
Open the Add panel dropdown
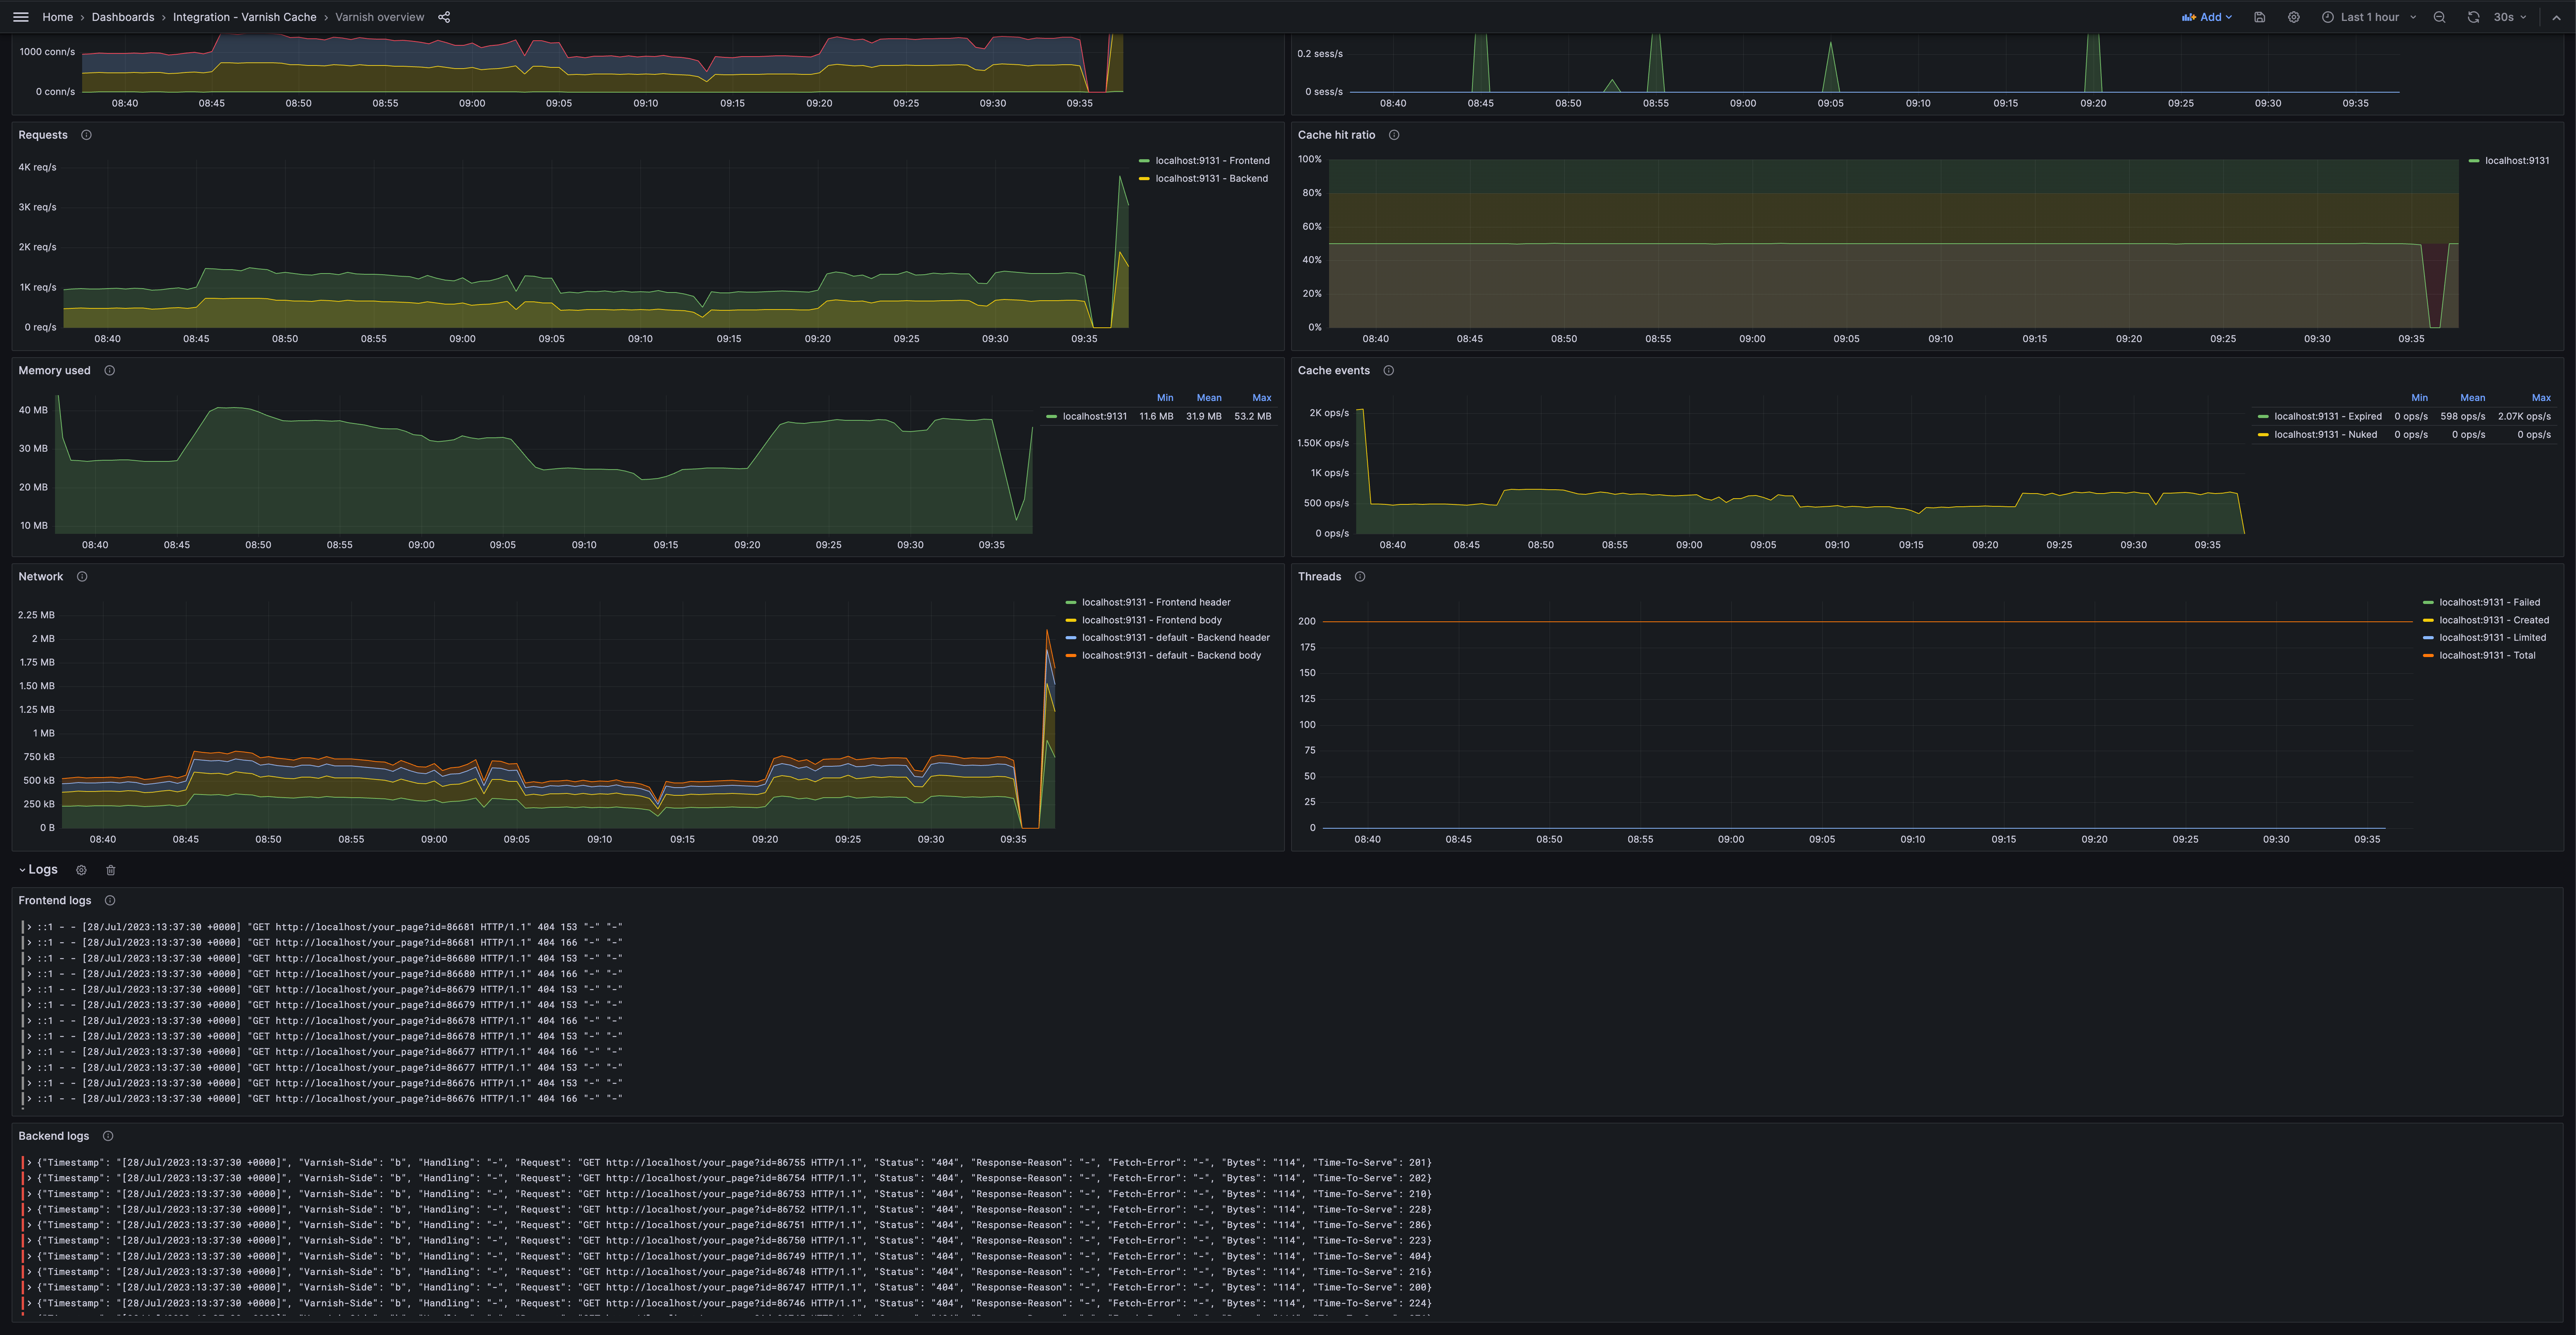click(2207, 17)
